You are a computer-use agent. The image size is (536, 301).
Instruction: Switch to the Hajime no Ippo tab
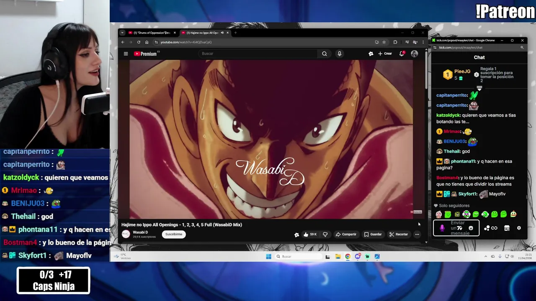click(x=203, y=33)
